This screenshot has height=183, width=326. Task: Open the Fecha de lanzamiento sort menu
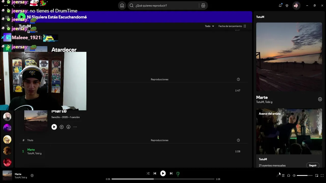232,26
